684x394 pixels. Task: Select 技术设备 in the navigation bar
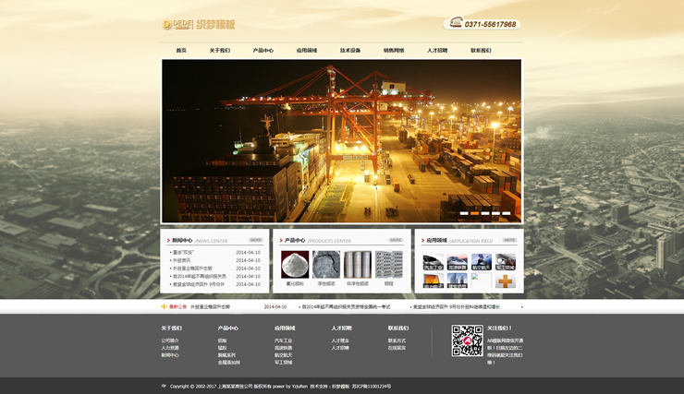pyautogui.click(x=350, y=51)
